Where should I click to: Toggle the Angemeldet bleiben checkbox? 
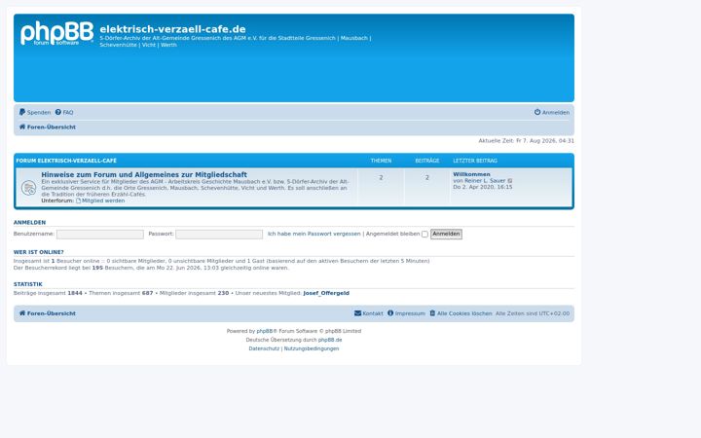(424, 235)
